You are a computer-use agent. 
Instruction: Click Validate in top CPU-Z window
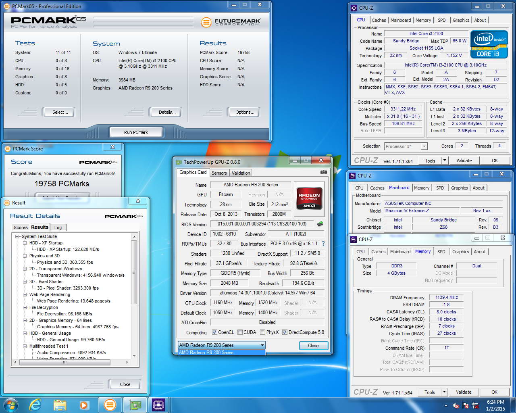tap(464, 161)
